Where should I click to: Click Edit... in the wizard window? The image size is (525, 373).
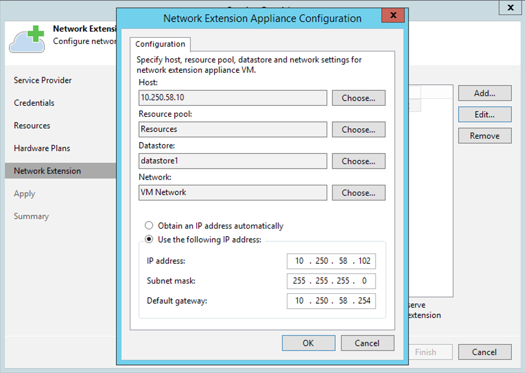(485, 114)
